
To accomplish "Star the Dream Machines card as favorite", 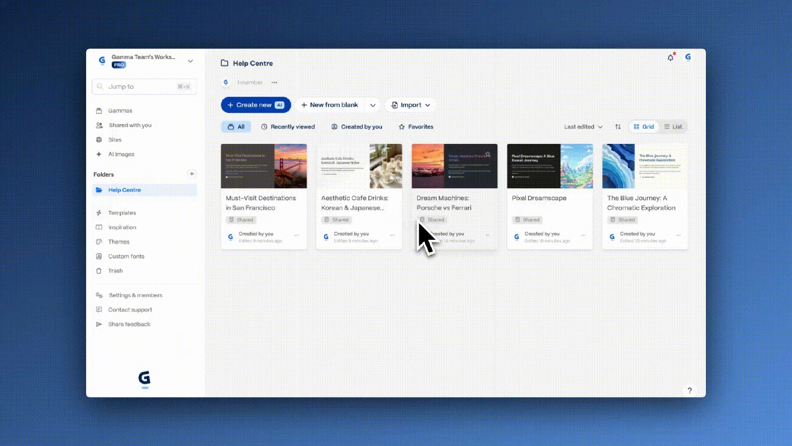I will (x=488, y=154).
